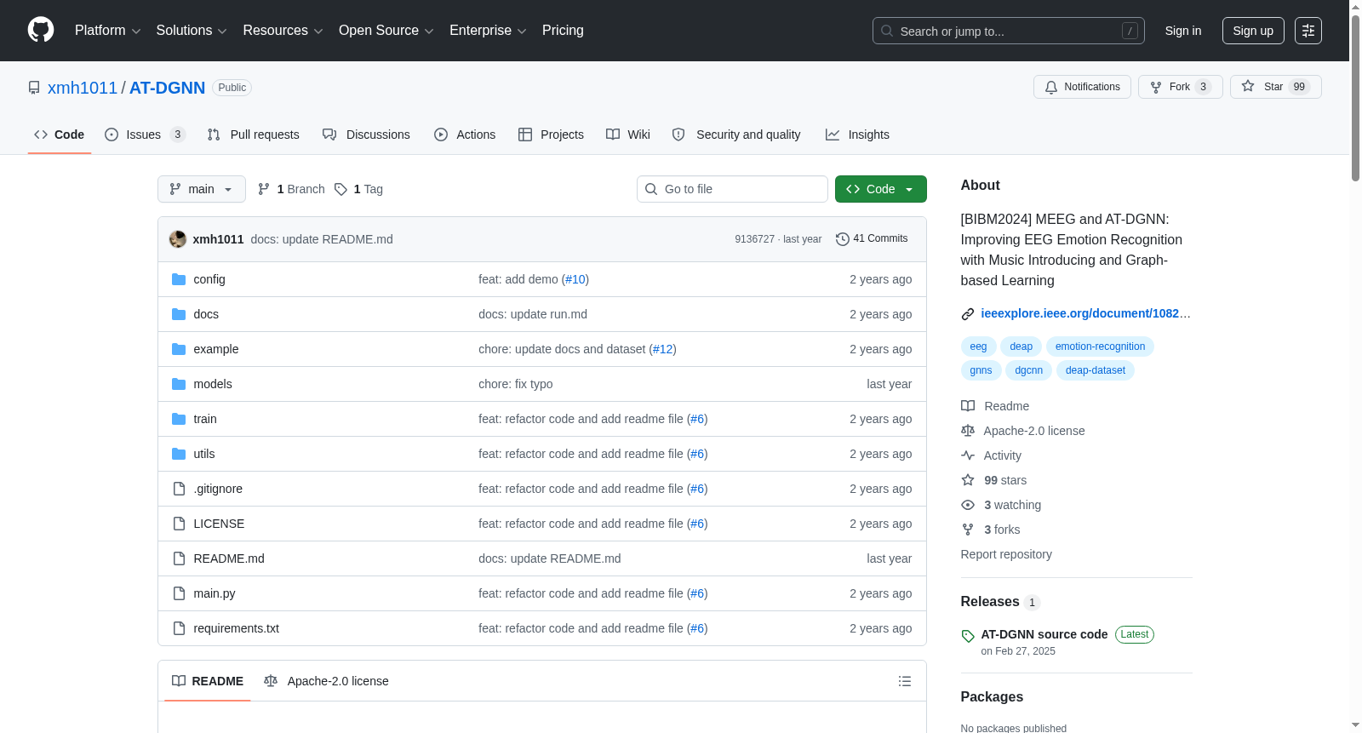View the 1 Branch link
Image resolution: width=1362 pixels, height=733 pixels.
(x=291, y=189)
